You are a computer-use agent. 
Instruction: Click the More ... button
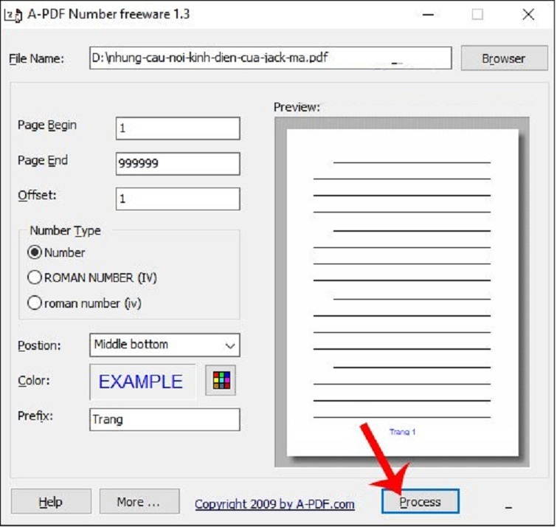click(x=139, y=502)
